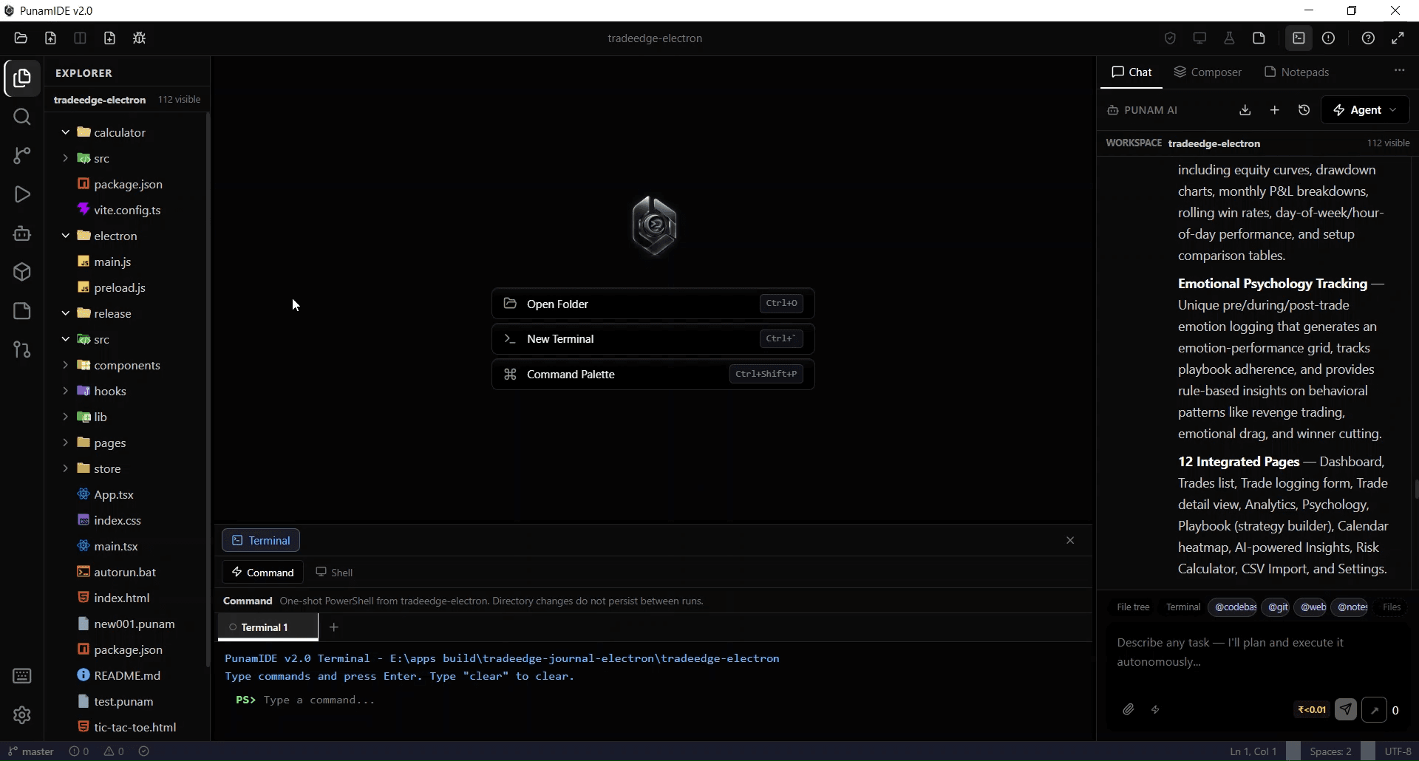1419x761 pixels.
Task: Open more options ellipsis in chat panel
Action: point(1399,70)
